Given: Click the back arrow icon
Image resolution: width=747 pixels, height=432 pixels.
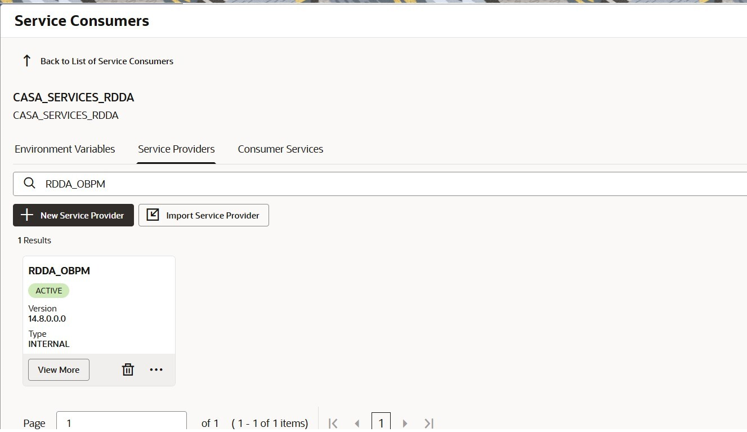Looking at the screenshot, I should point(26,61).
